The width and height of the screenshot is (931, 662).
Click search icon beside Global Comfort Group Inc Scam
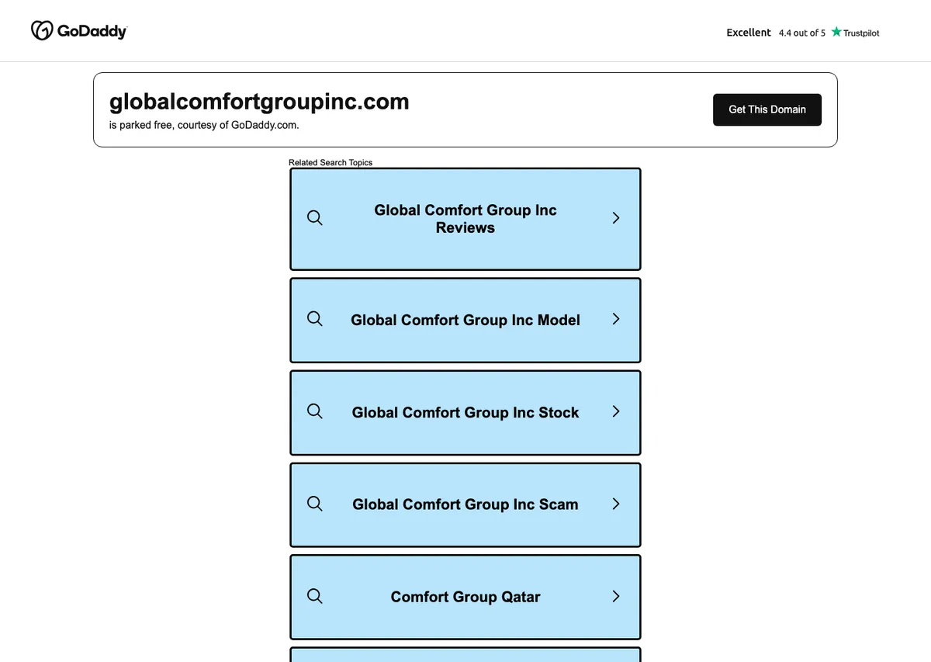[314, 504]
